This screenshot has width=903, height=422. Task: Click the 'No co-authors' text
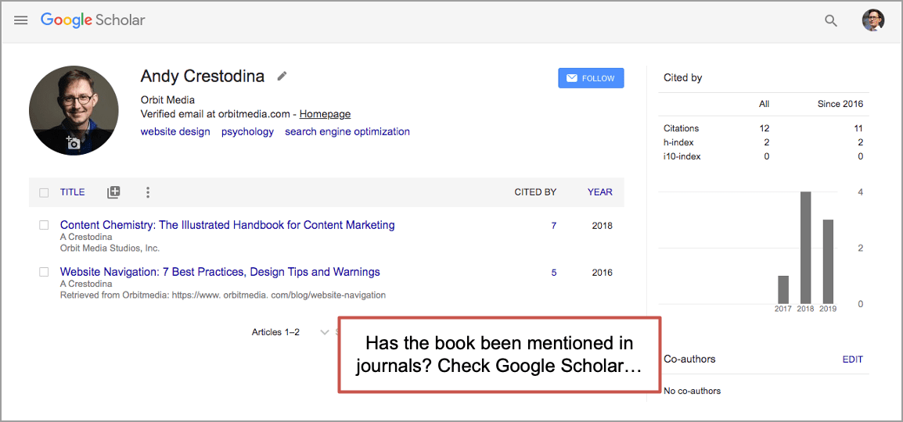693,391
